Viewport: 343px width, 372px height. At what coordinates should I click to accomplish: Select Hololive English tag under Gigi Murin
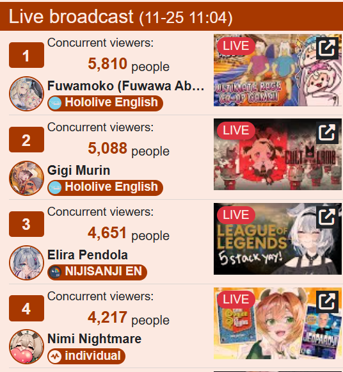pyautogui.click(x=105, y=188)
